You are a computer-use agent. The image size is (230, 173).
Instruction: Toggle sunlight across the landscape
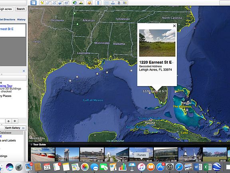pyautogui.click(x=81, y=3)
